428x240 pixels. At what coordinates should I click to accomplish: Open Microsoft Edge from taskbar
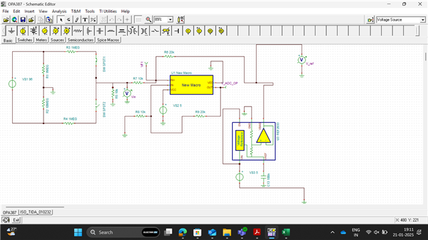tap(183, 232)
